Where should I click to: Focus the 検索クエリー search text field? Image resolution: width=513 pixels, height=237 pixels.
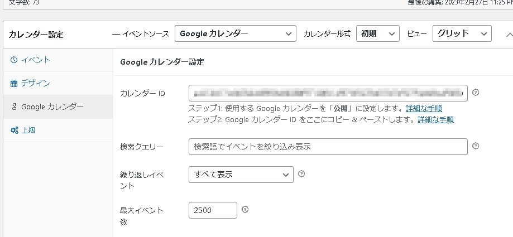pos(328,147)
